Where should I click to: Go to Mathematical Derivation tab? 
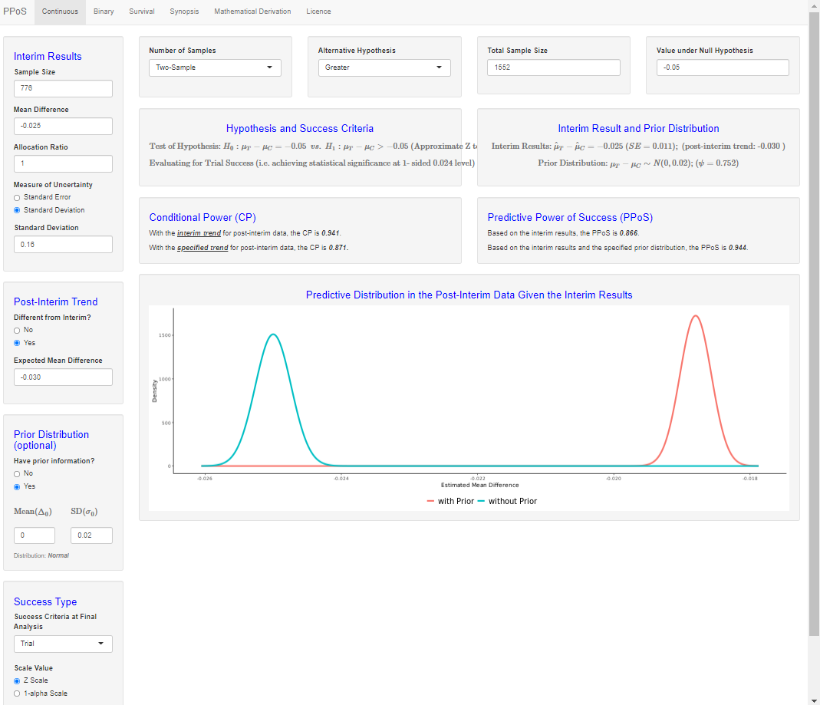(x=252, y=12)
